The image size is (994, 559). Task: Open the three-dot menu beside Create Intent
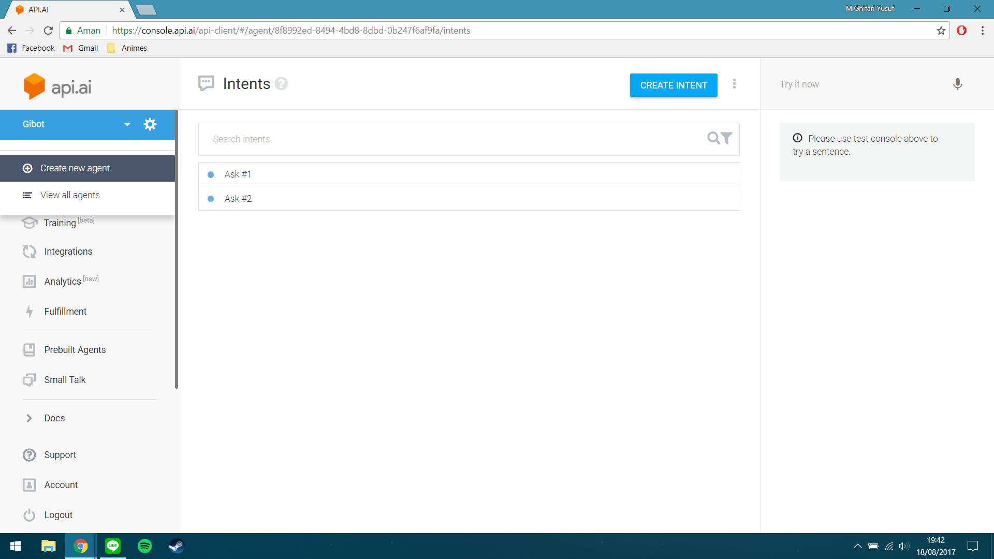(x=734, y=84)
